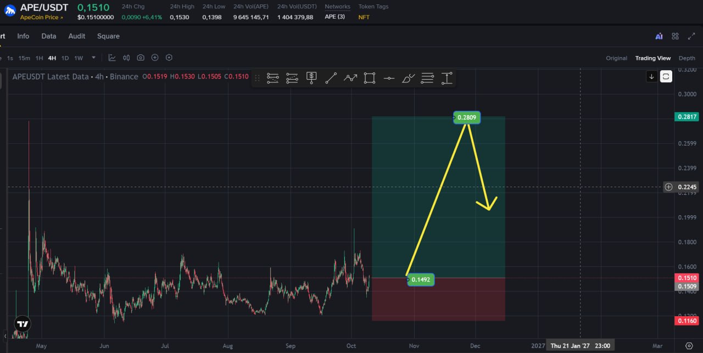Viewport: 703px width, 353px height.
Task: Select the brush drawing tool
Action: pos(409,79)
